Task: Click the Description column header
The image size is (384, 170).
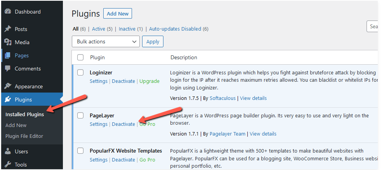Action: (x=184, y=57)
